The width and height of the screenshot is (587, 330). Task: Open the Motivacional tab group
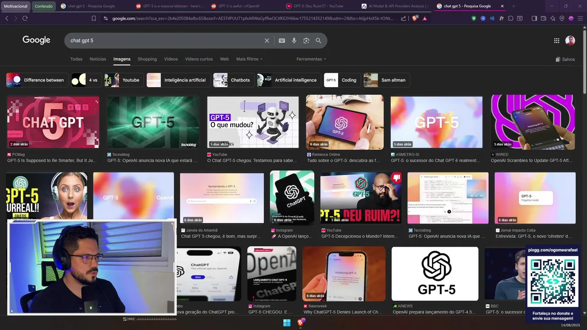coord(16,6)
